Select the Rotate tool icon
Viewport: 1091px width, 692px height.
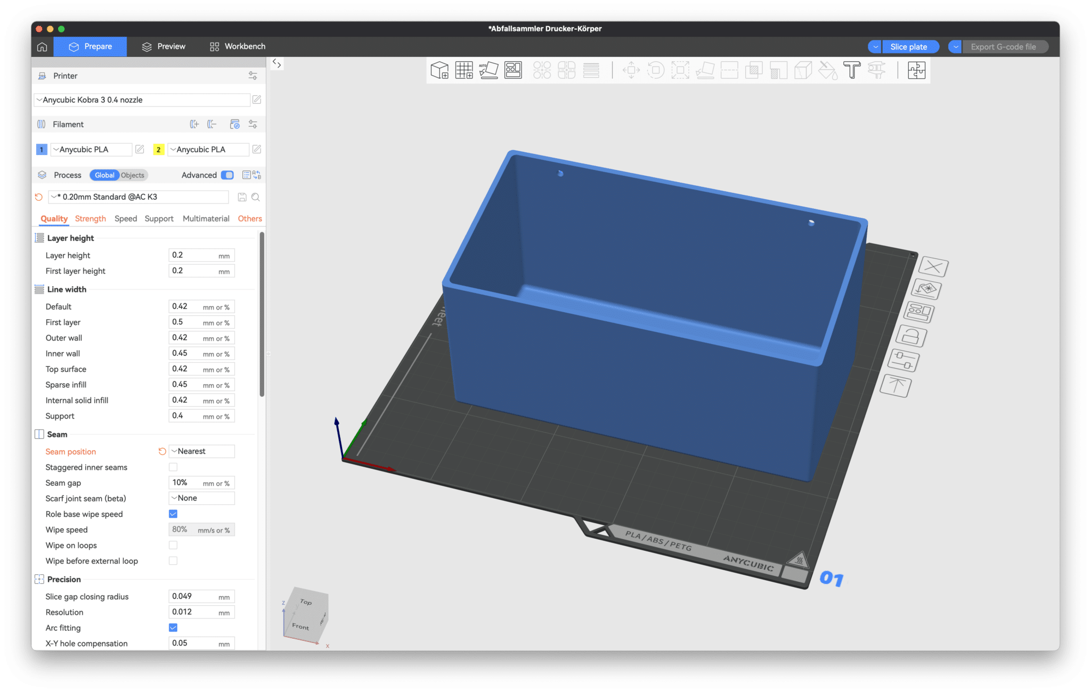pyautogui.click(x=656, y=70)
